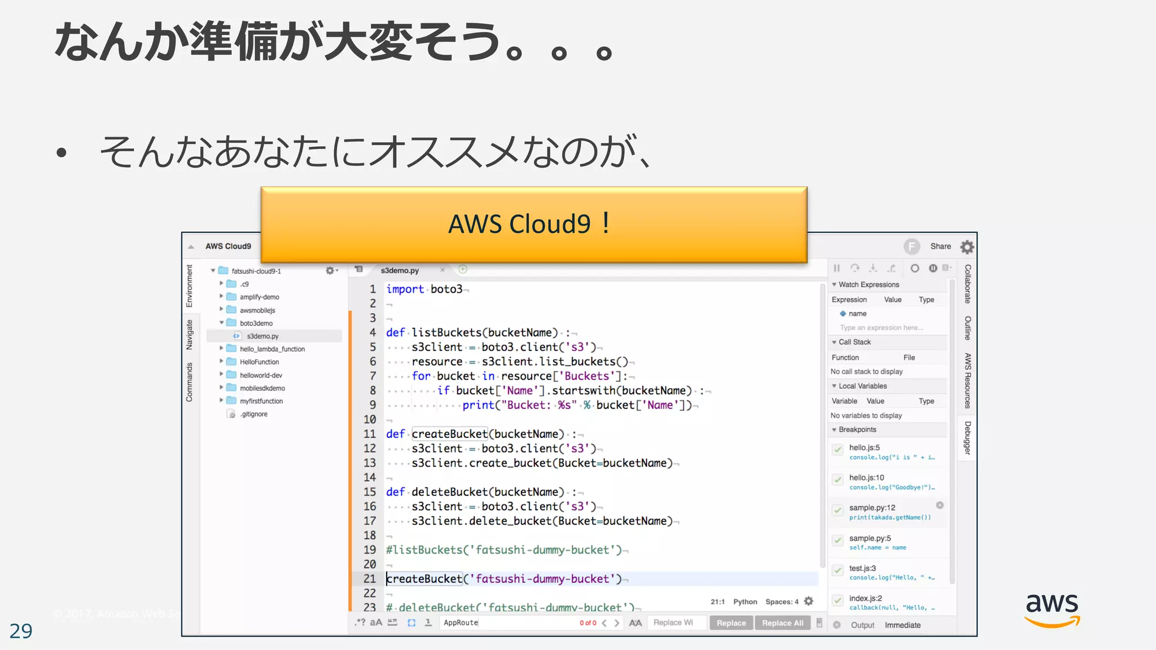Toggle regular expression search option
The width and height of the screenshot is (1156, 650).
(360, 622)
